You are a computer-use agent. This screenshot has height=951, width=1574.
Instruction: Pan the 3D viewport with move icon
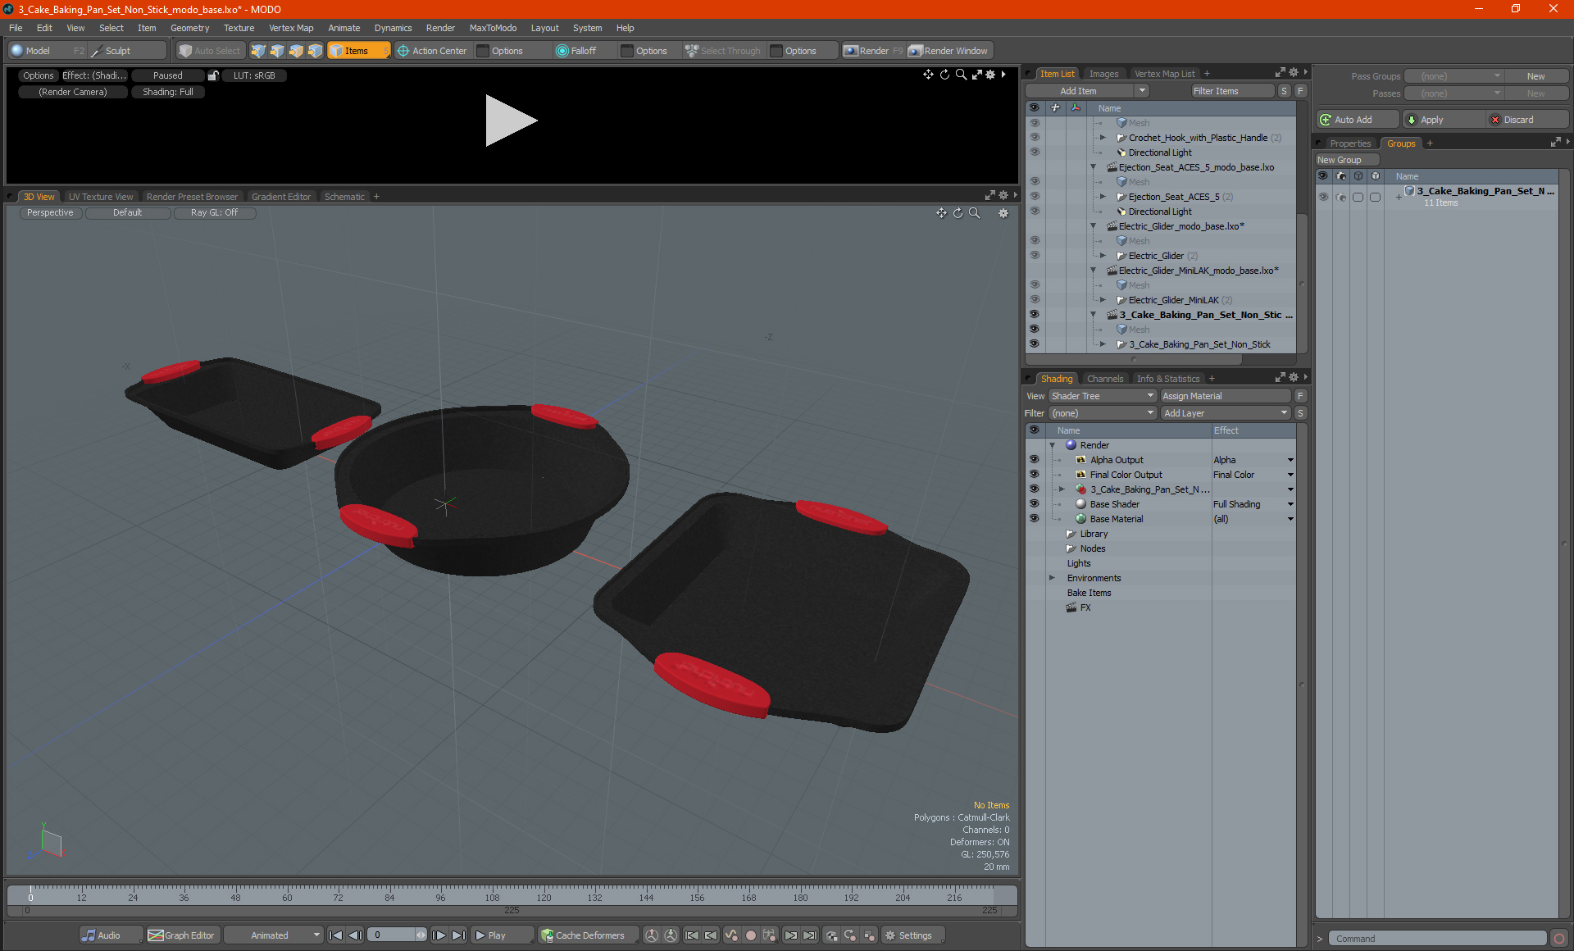(x=941, y=213)
